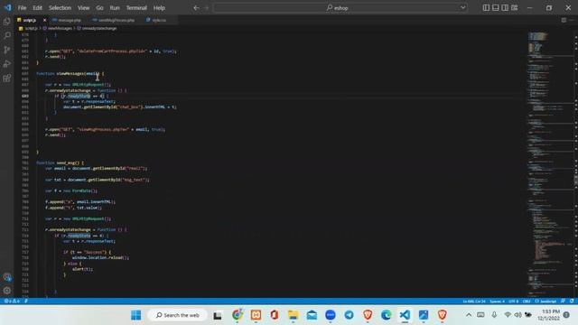Click the Wi-Fi icon in the system tray
The width and height of the screenshot is (578, 325).
coord(508,315)
